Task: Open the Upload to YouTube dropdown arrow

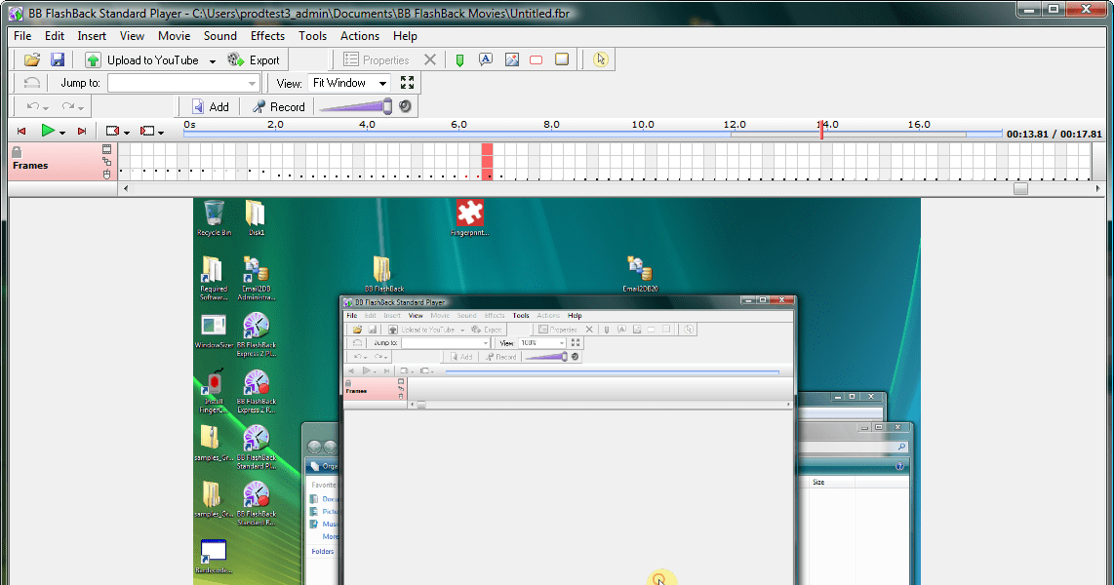Action: (212, 60)
